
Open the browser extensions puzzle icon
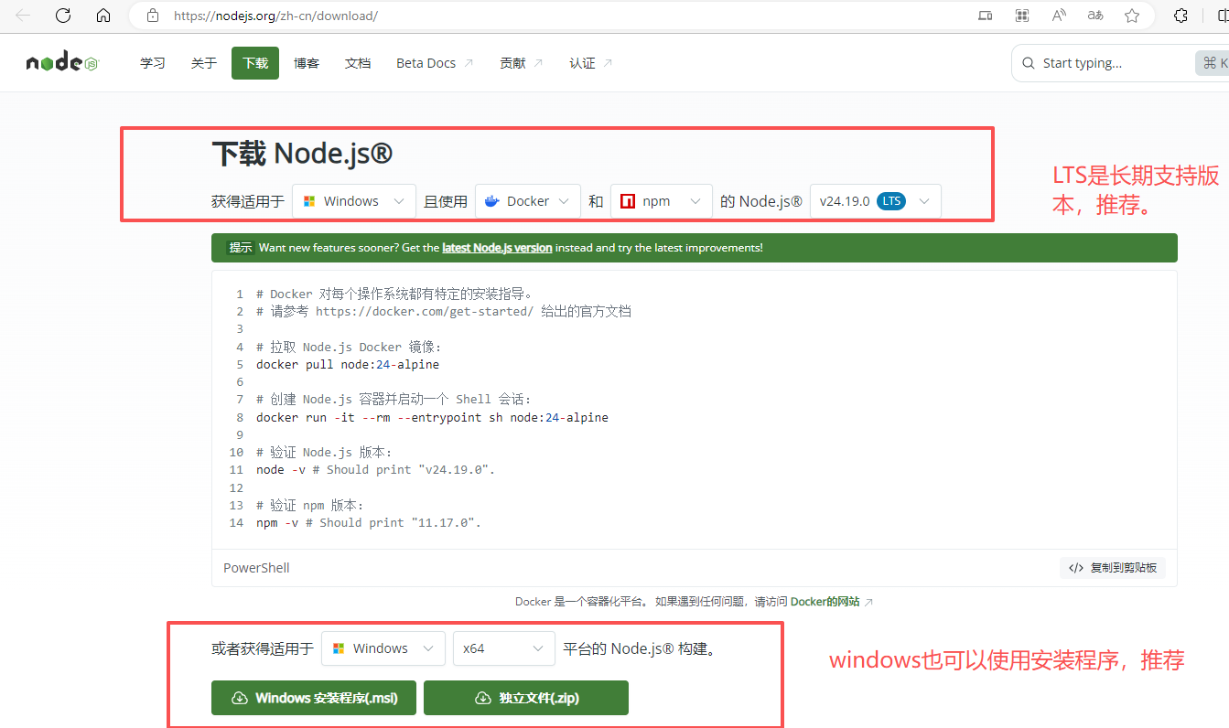(x=1181, y=16)
